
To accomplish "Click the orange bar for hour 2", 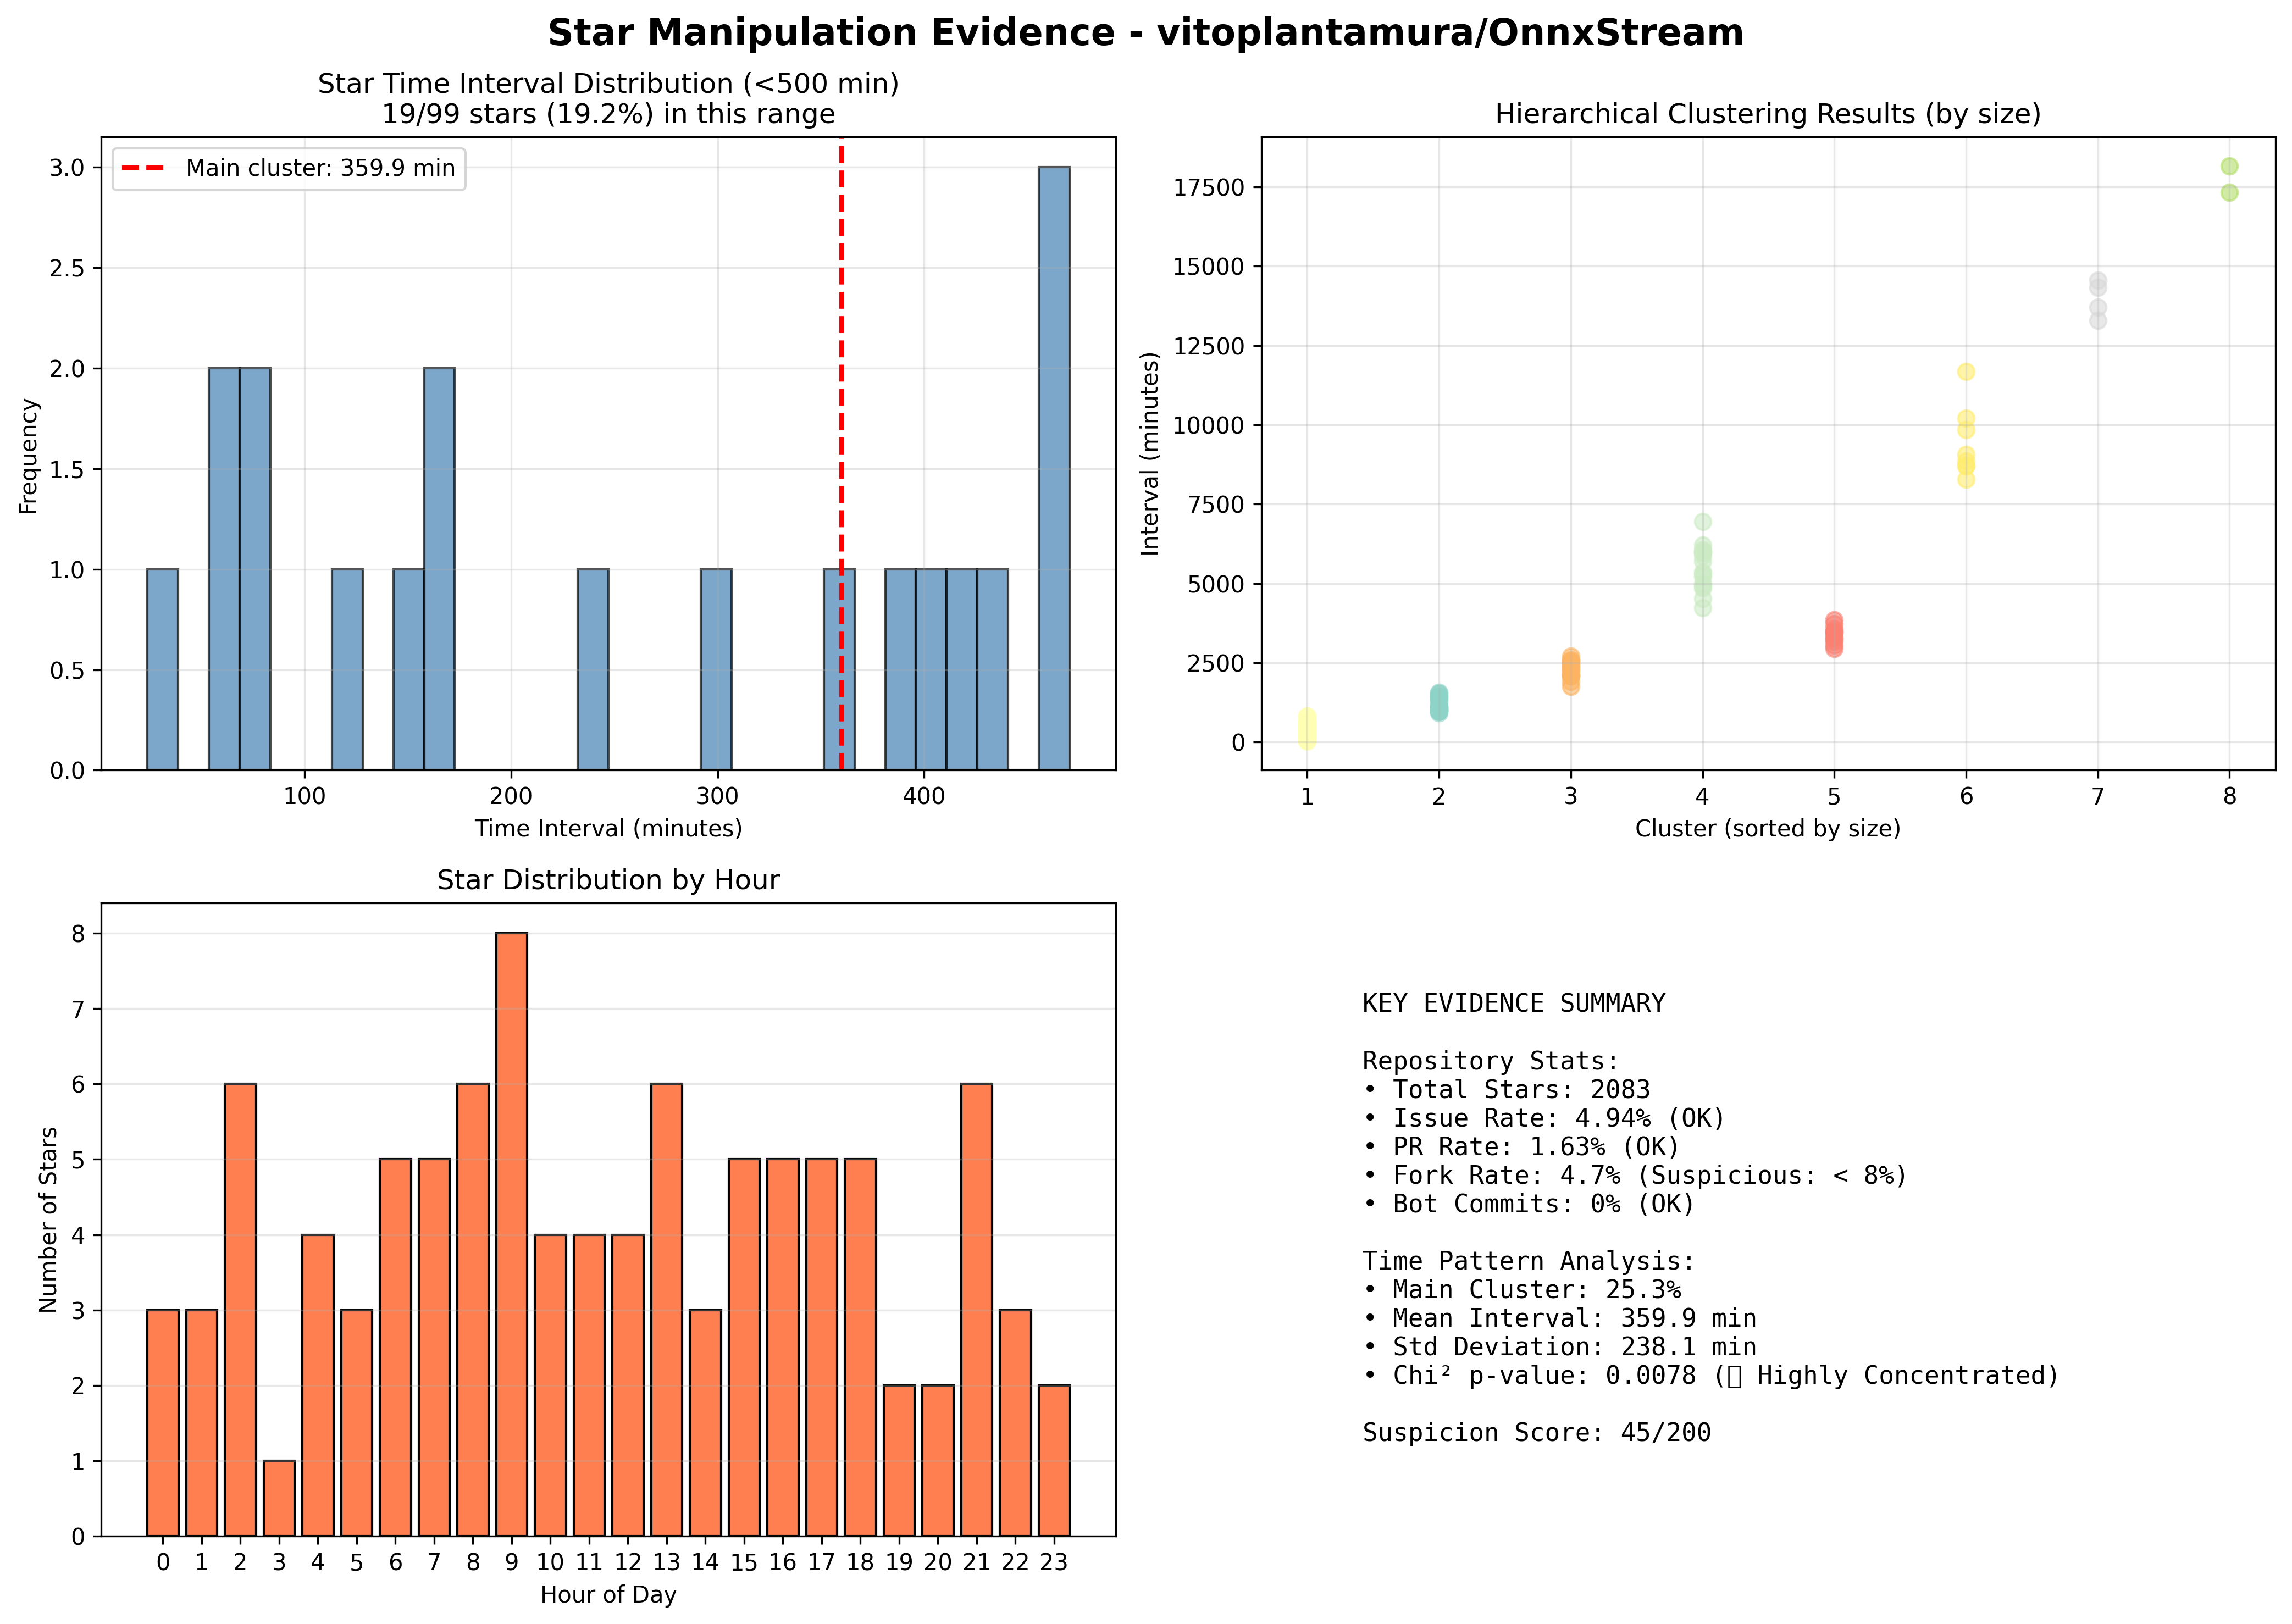I will point(240,1310).
